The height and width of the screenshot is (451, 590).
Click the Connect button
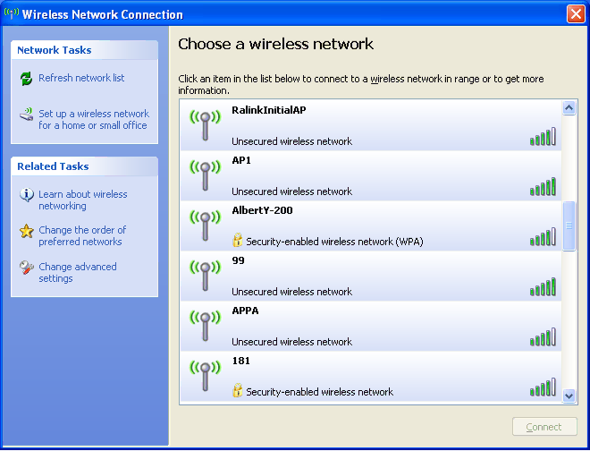point(544,427)
